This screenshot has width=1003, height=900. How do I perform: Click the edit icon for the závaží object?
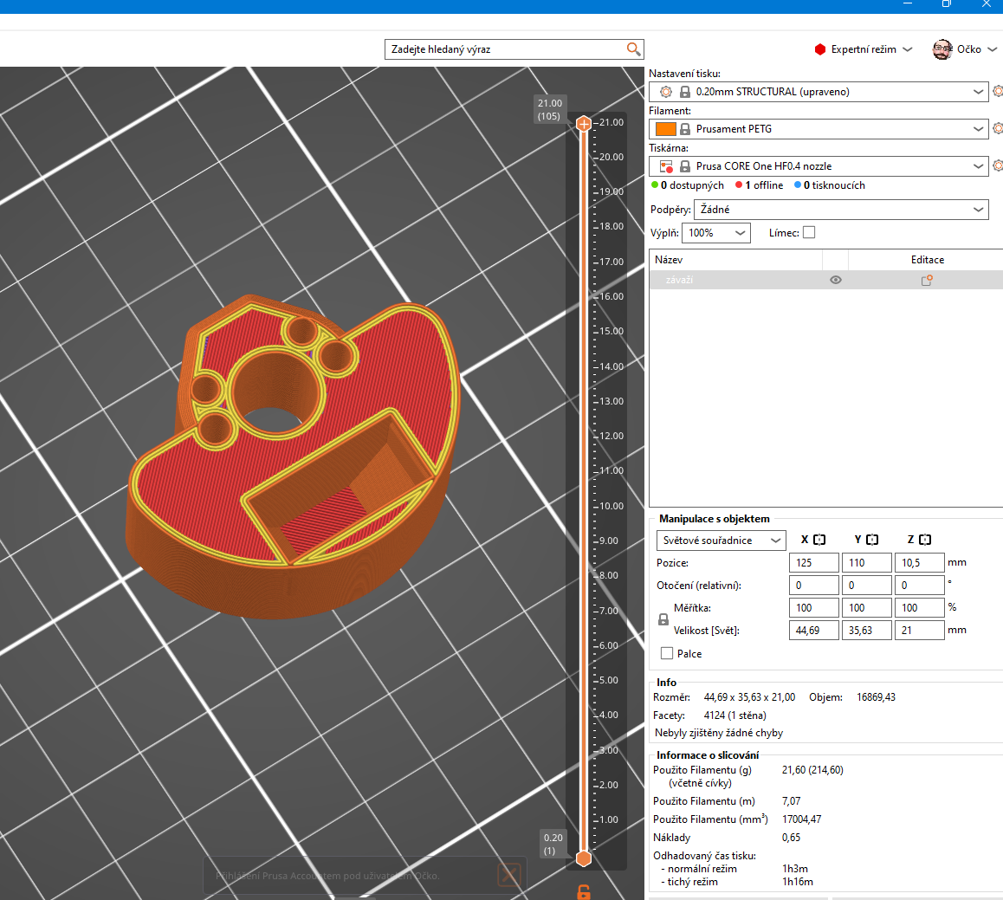pyautogui.click(x=927, y=280)
